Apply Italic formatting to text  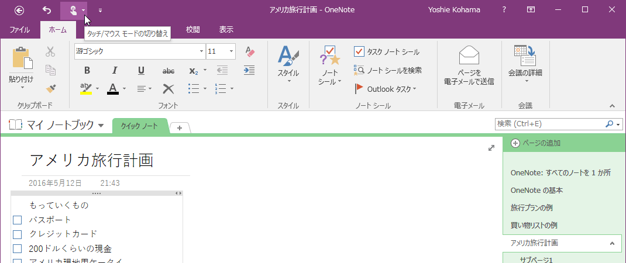coord(115,71)
